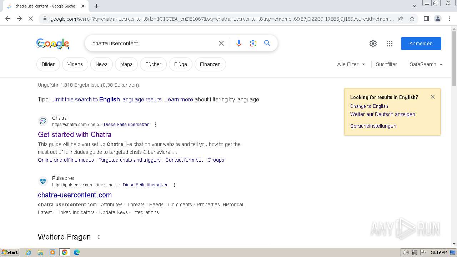The image size is (457, 257).
Task: Click the taskbar clock 10:19 AM
Action: coord(439,252)
